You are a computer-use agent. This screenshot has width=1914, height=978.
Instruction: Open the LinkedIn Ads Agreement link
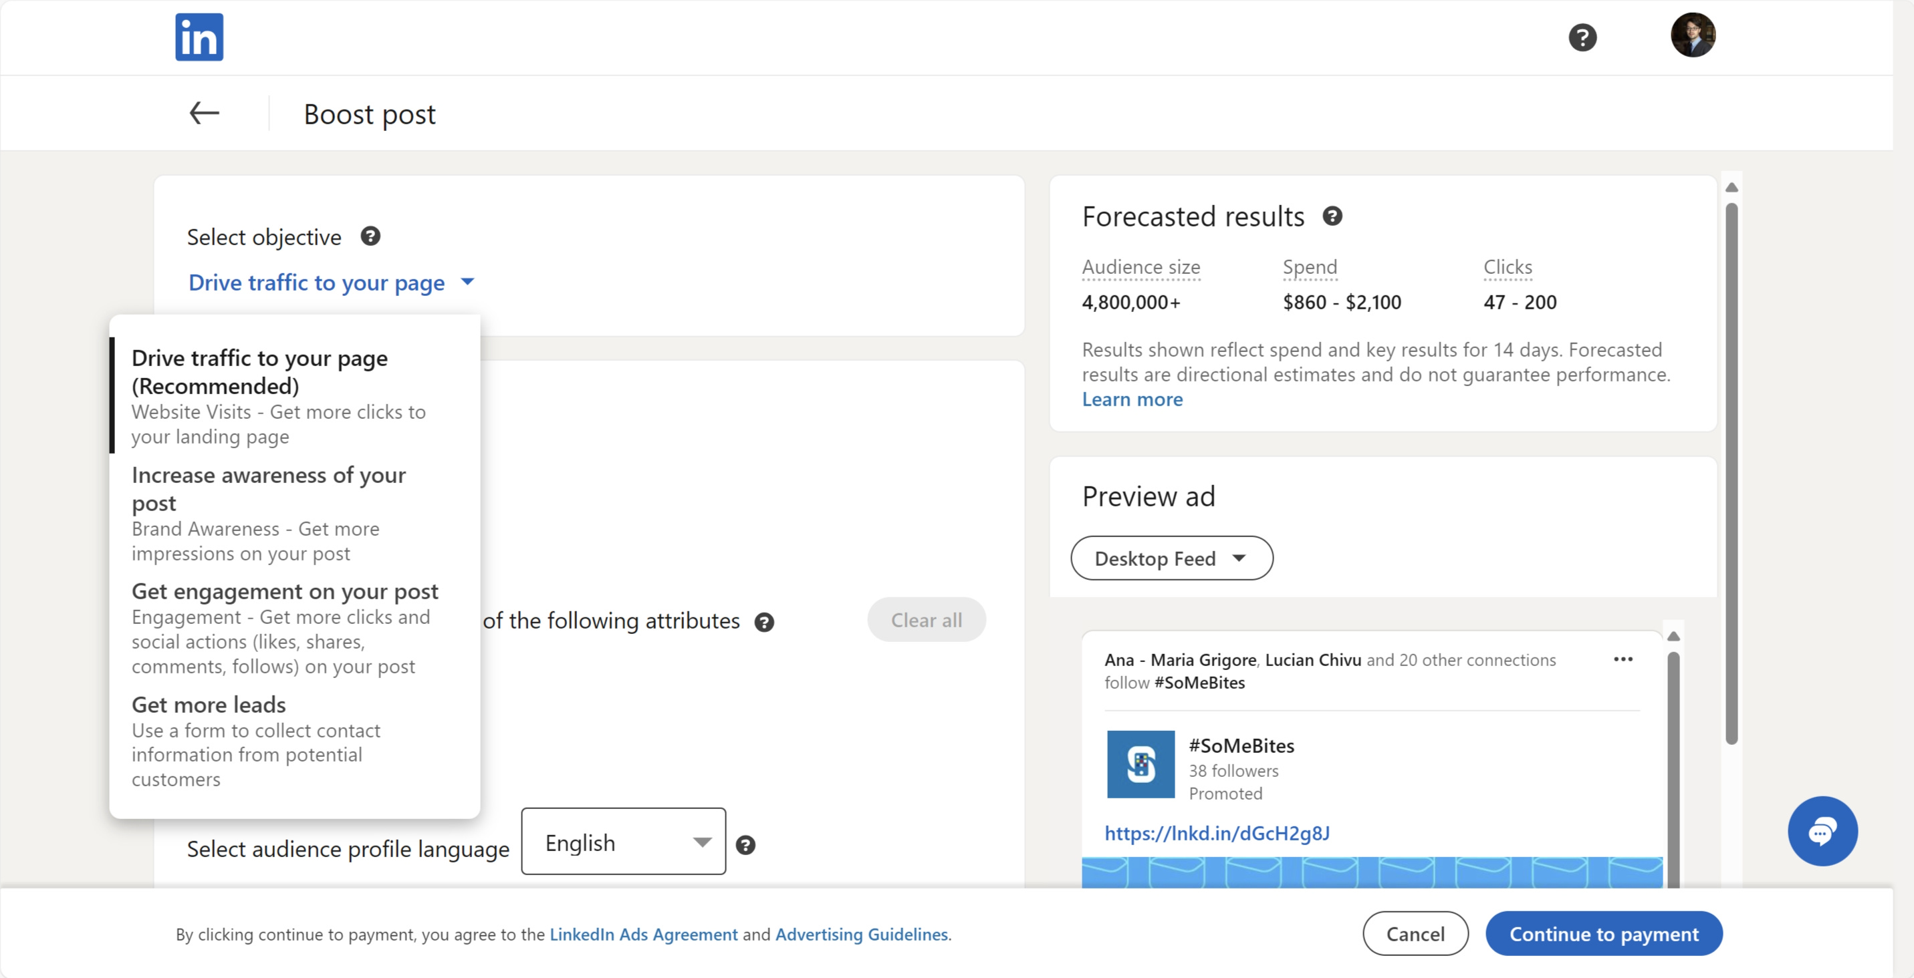[x=643, y=934]
